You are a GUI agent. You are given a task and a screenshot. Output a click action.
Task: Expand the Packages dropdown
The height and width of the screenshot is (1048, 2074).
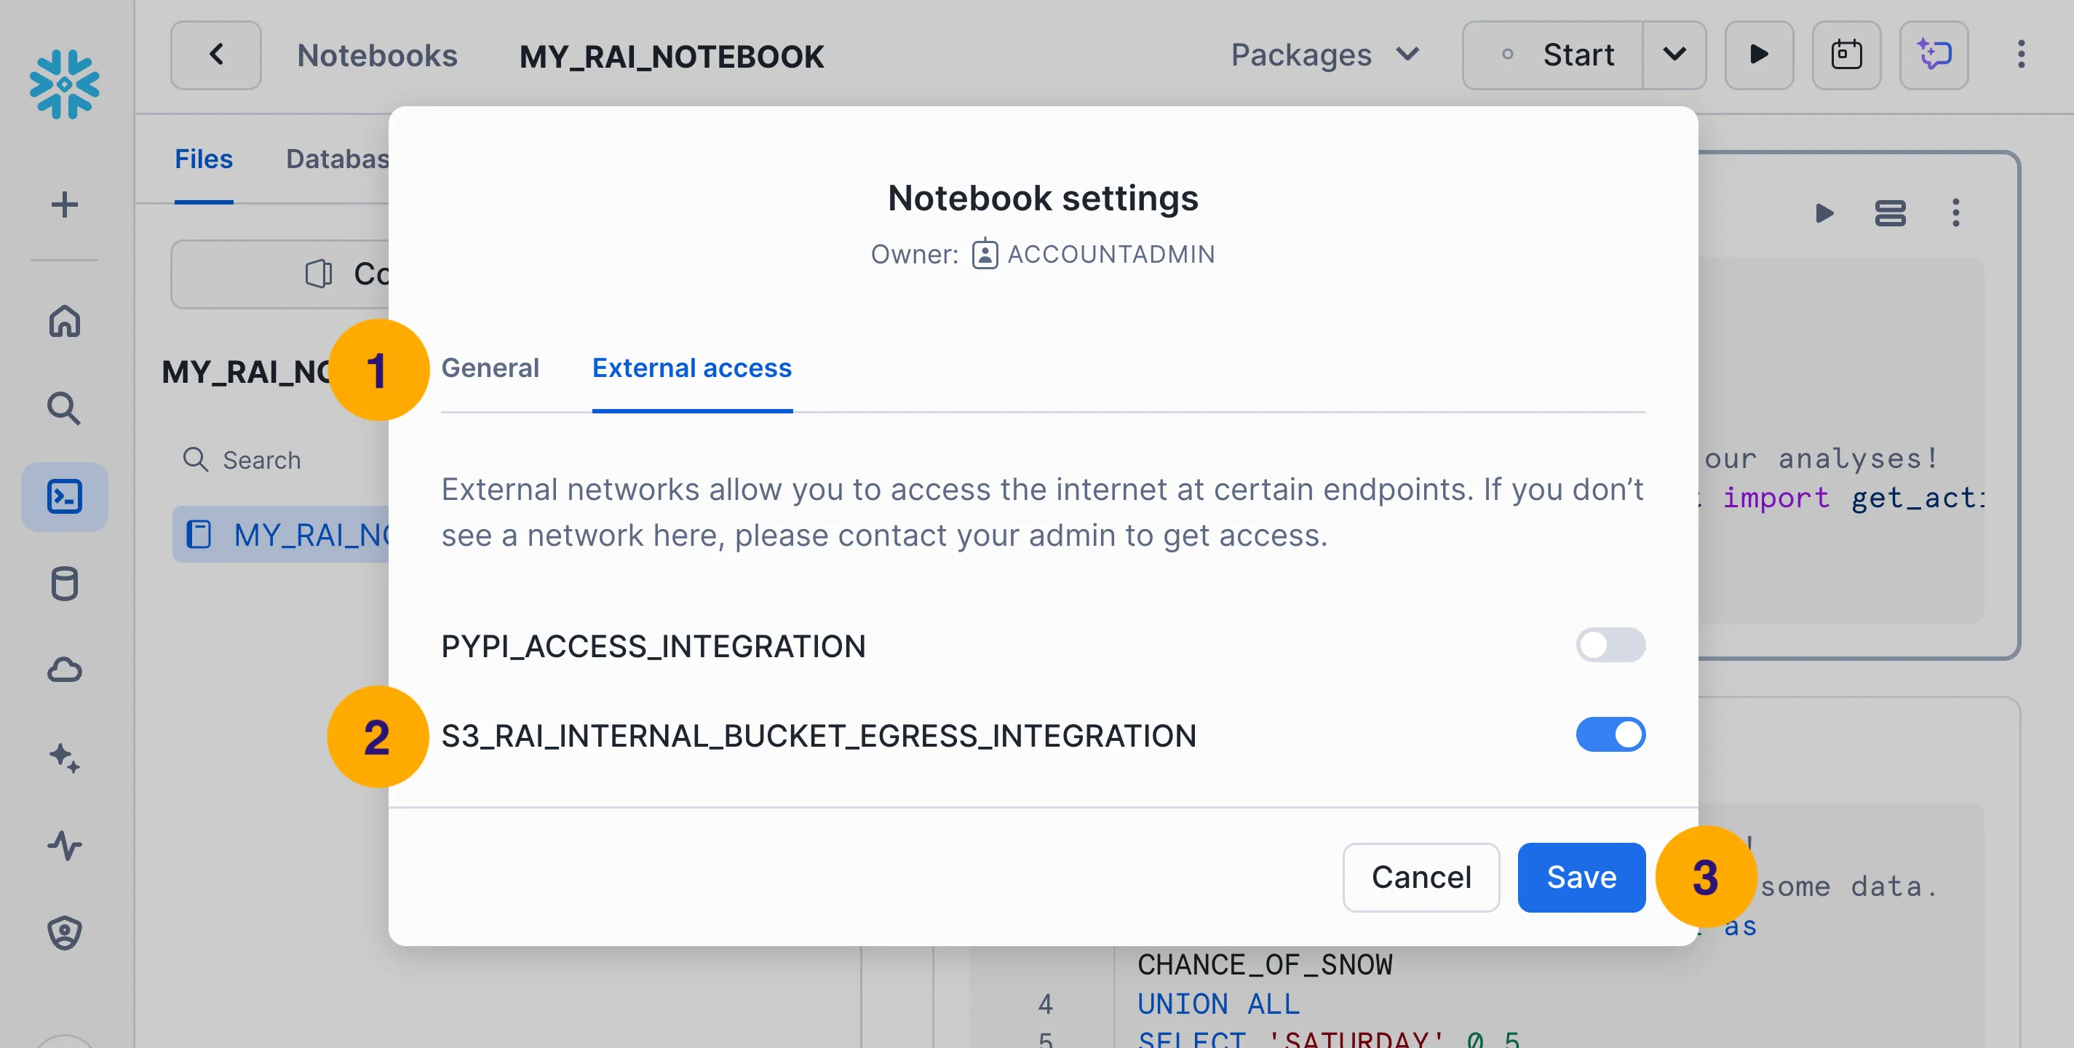pos(1325,55)
